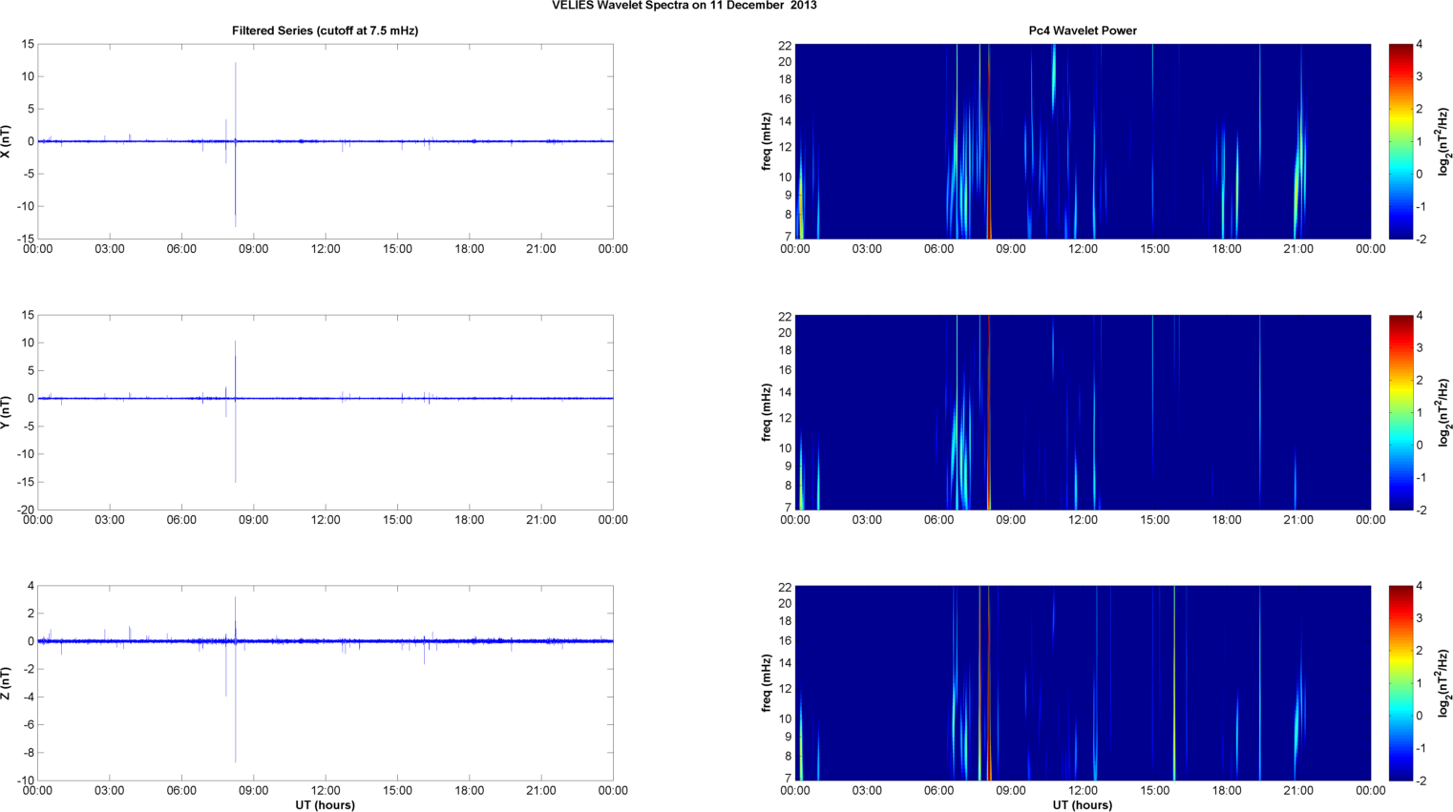The image size is (1453, 812).
Task: Select the Filtered Series subplot title
Action: [x=325, y=31]
